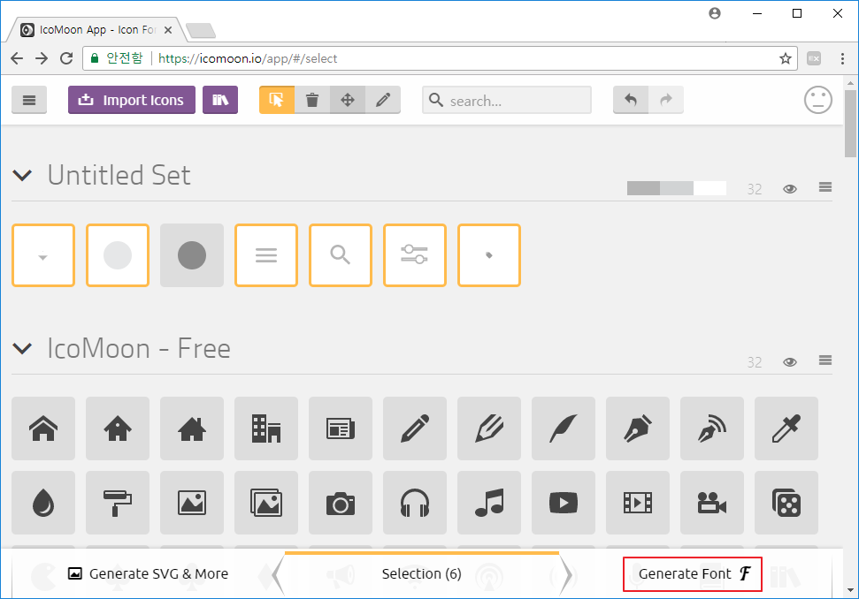Focus the search input field
The width and height of the screenshot is (859, 599).
pyautogui.click(x=507, y=100)
